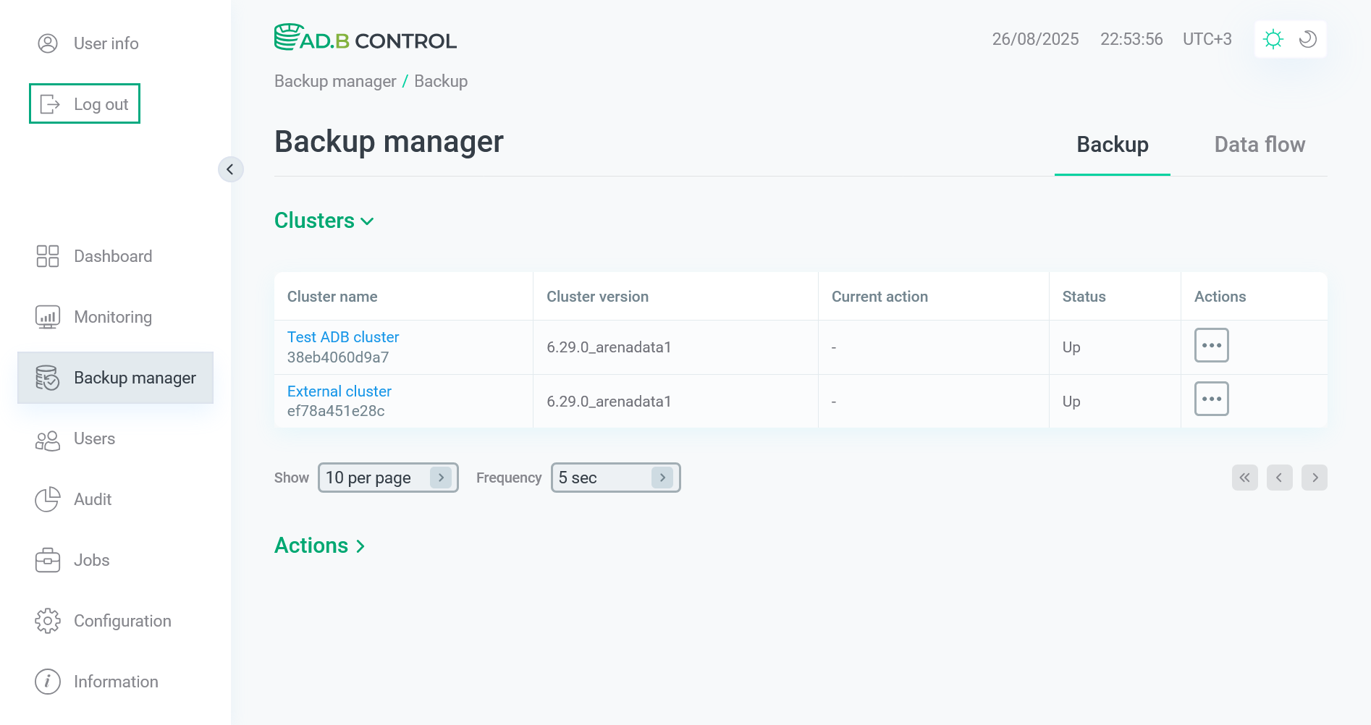
Task: Open the '10 per page' show dropdown
Action: click(387, 478)
